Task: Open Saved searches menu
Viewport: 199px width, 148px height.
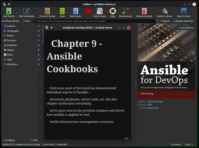Action: coord(183,21)
